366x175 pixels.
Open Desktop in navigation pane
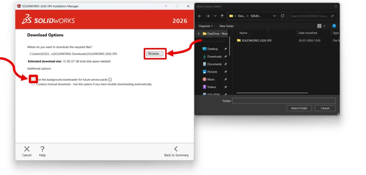[210, 49]
